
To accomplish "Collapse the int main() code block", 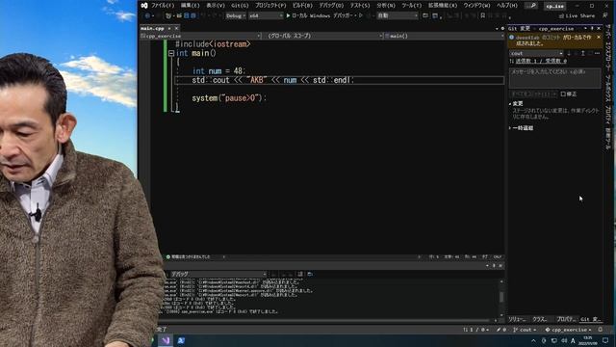I will 171,53.
